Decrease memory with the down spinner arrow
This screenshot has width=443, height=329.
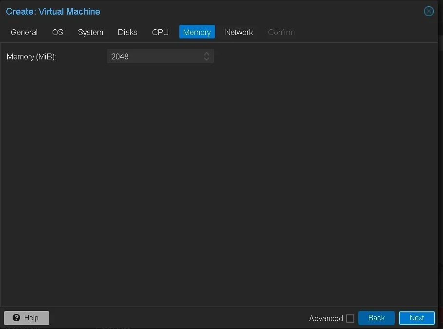tap(207, 59)
